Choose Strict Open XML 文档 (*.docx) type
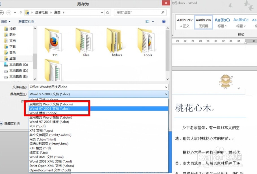The image size is (257, 174). [x=99, y=166]
